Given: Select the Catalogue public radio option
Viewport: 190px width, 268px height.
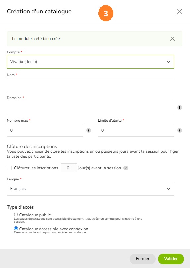Looking at the screenshot, I should (16, 214).
